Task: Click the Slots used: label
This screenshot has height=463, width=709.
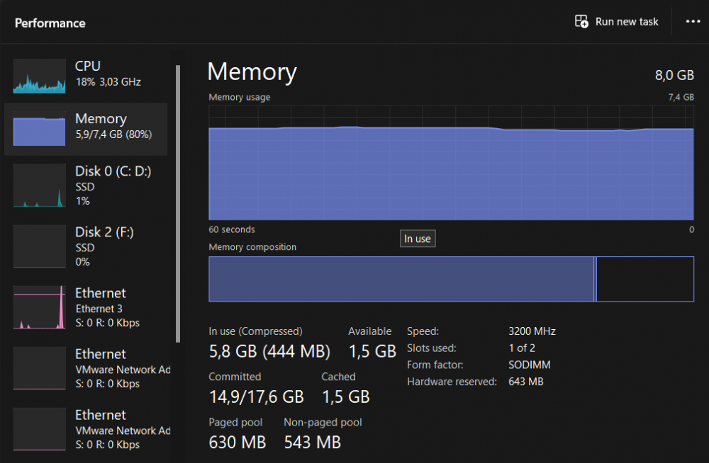Action: pos(431,348)
